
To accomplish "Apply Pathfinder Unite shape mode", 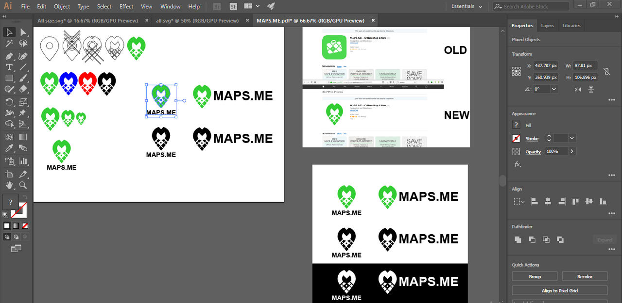I will pyautogui.click(x=518, y=239).
